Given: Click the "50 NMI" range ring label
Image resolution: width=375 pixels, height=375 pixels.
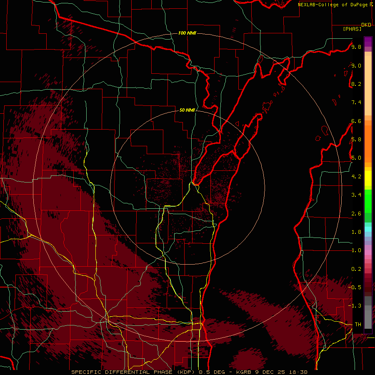Looking at the screenshot, I should click(187, 110).
